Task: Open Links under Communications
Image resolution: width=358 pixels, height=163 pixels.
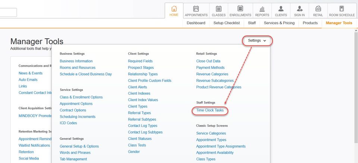Action: coord(23,86)
